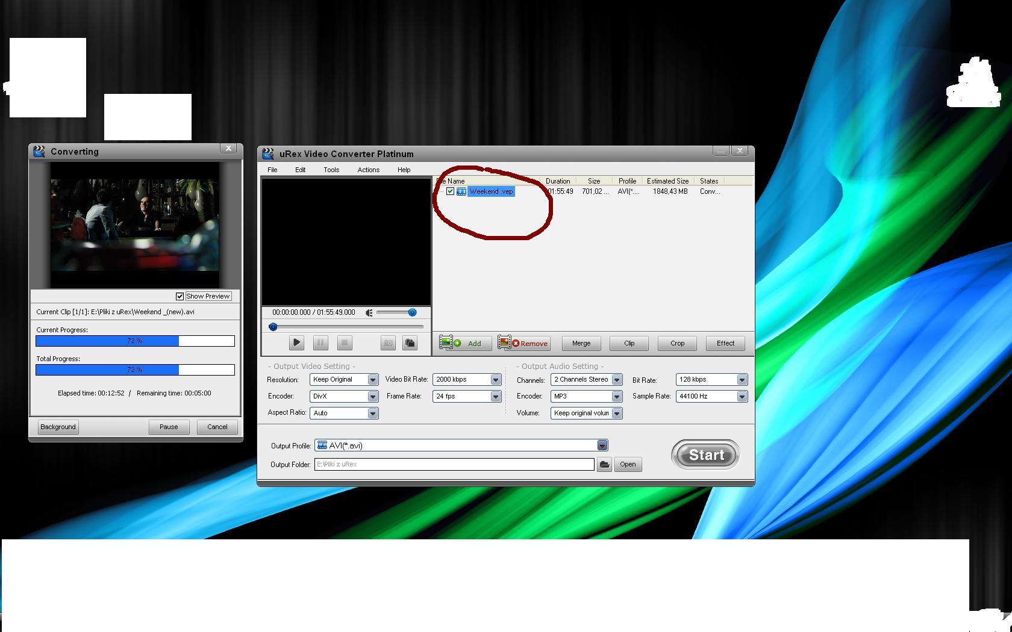Viewport: 1012px width, 632px height.
Task: Open the audio Encoder MP3 dropdown
Action: 616,396
